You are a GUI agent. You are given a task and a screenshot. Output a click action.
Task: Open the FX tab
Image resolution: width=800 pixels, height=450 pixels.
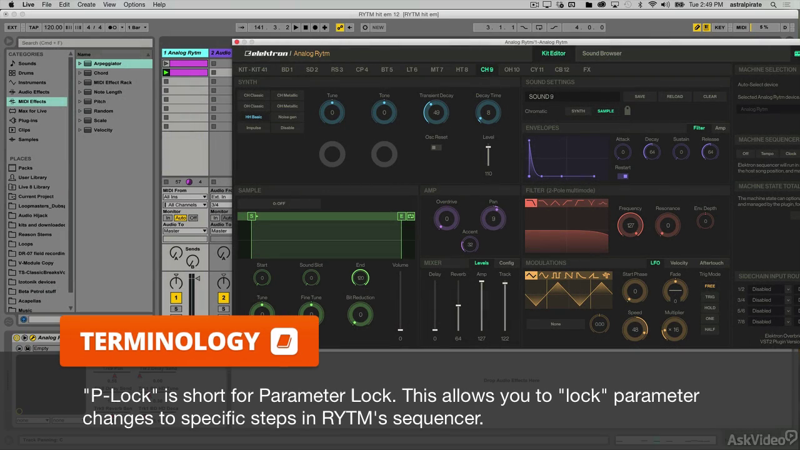click(x=587, y=69)
